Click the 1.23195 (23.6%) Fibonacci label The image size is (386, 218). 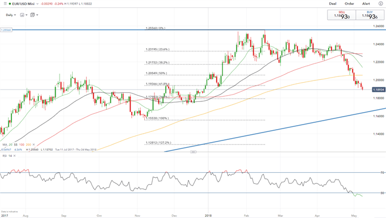tap(158, 49)
